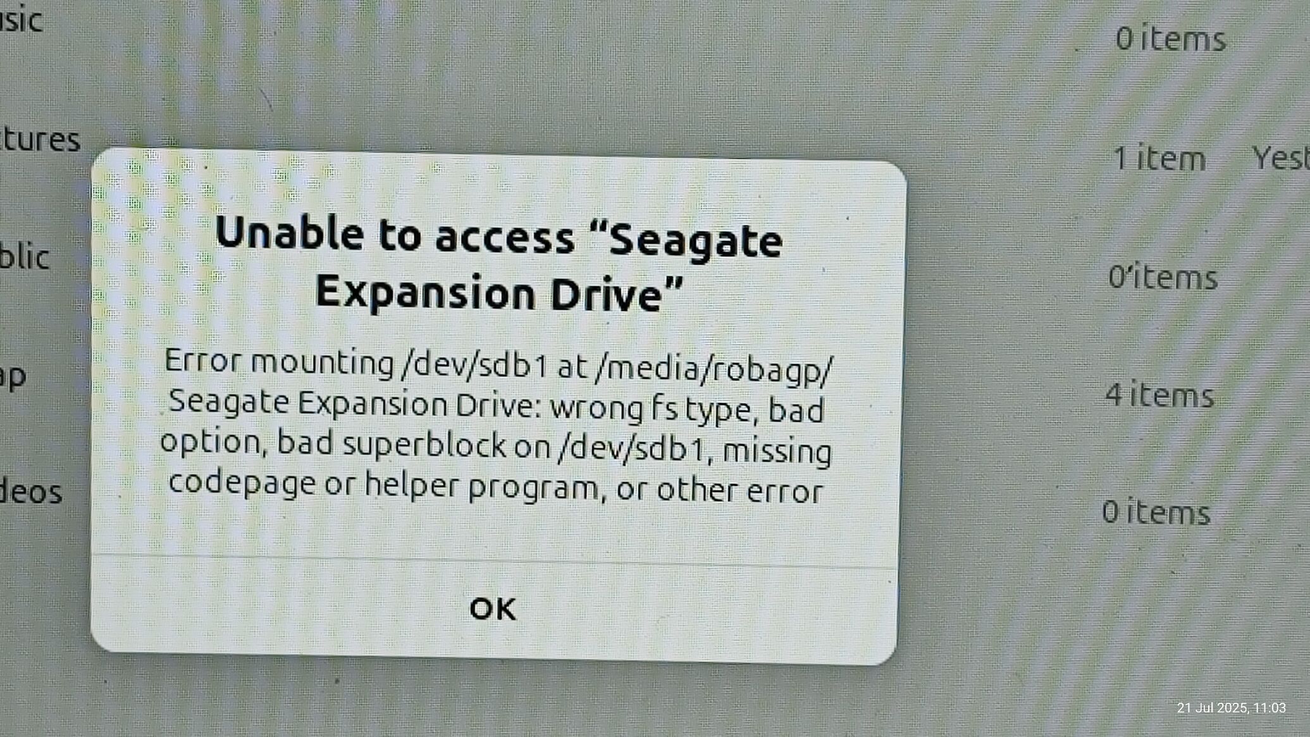Click the "Expansion Drive”" second heading line
The image size is (1310, 737).
(499, 294)
